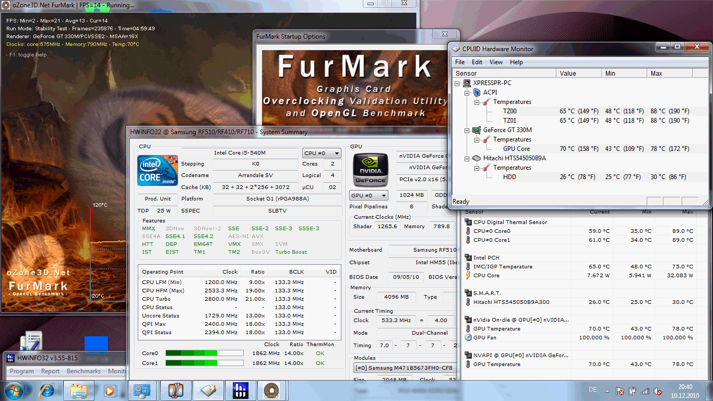
Task: Click the power plug battery tray icon
Action: pyautogui.click(x=633, y=391)
